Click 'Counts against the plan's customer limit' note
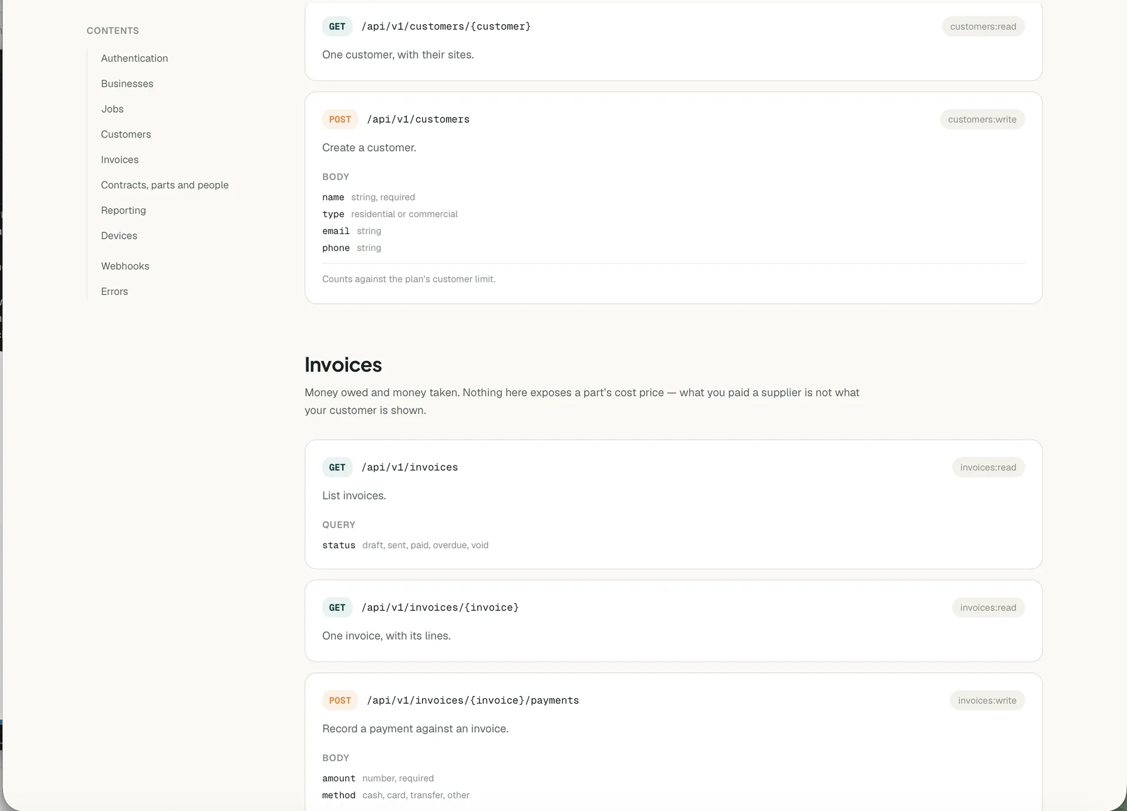This screenshot has height=811, width=1127. [409, 279]
